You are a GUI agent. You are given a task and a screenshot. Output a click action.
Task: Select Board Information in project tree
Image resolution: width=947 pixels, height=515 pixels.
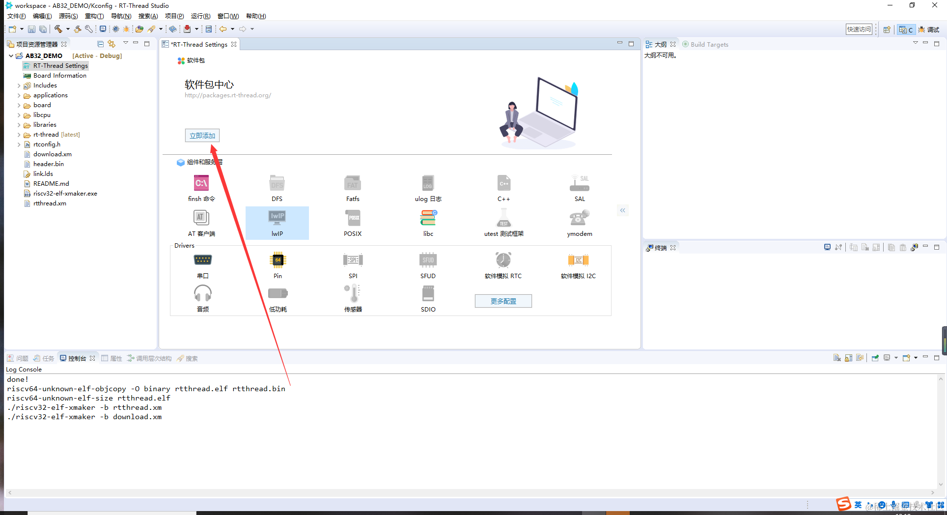55,76
